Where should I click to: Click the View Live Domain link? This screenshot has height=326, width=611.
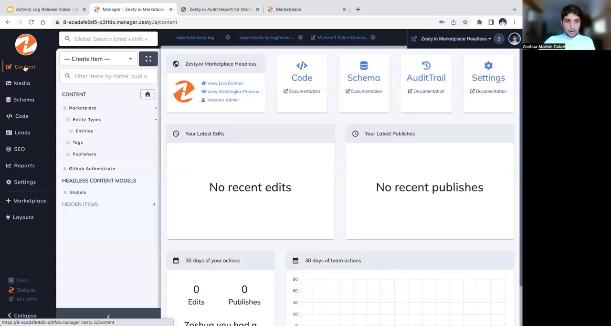click(225, 83)
